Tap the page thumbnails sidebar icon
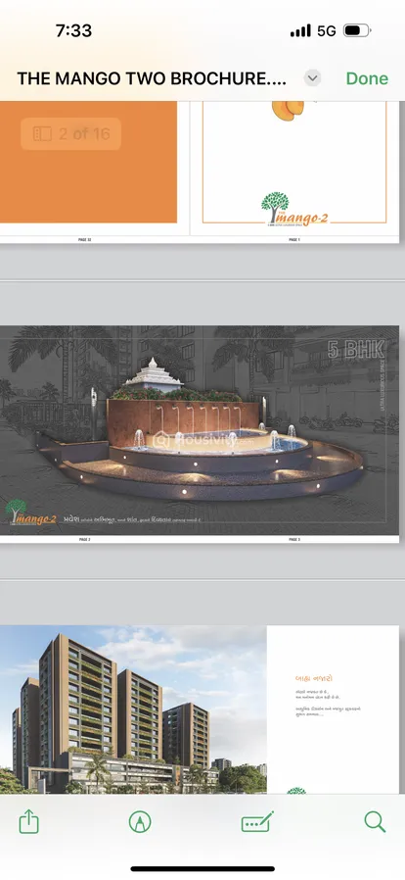Viewport: 405px width, 880px height. pyautogui.click(x=43, y=133)
